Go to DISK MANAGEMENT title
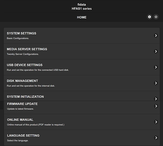Image resolution: width=163 pixels, height=146 pixels. [x=22, y=81]
